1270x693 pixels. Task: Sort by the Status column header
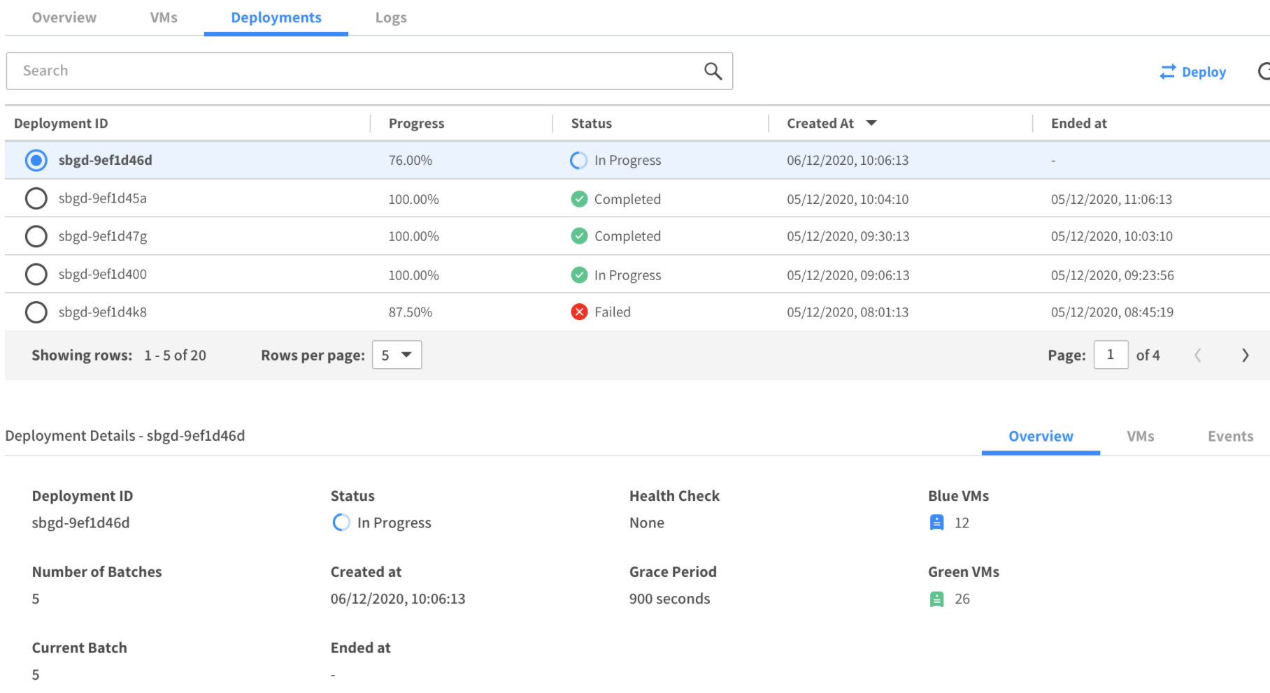pyautogui.click(x=591, y=123)
